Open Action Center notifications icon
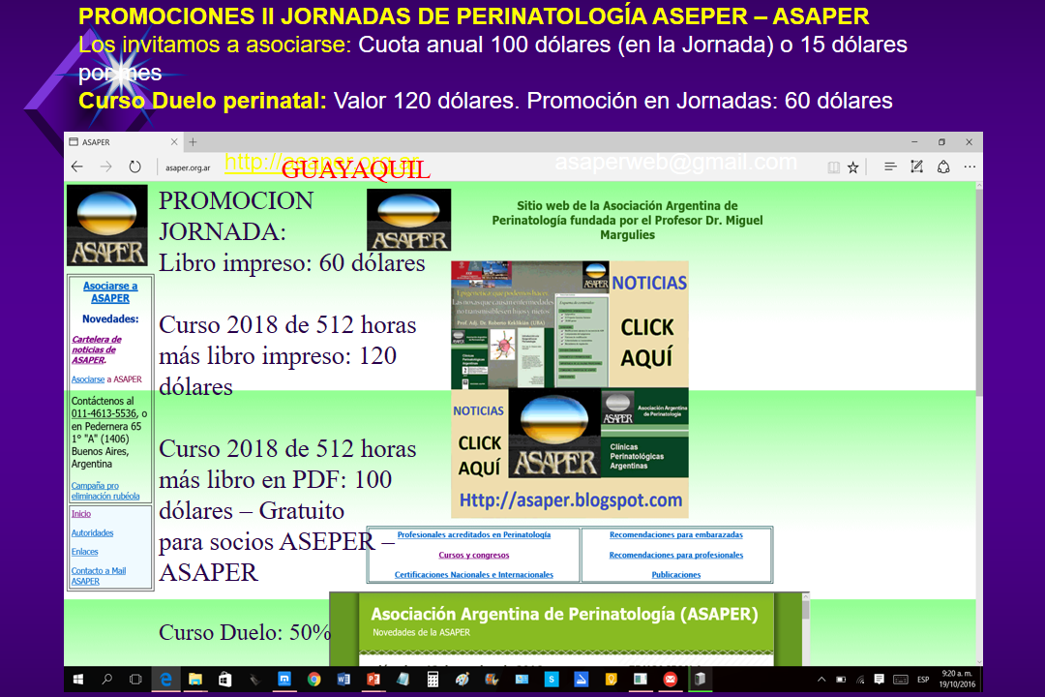 click(x=879, y=680)
